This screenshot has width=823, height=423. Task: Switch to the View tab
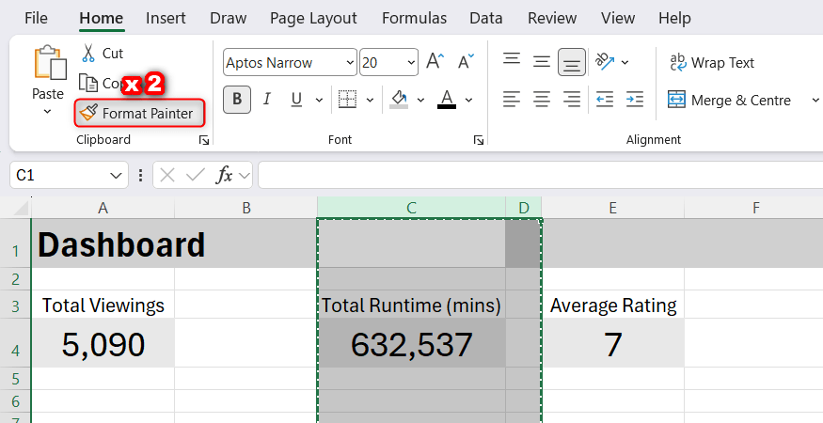coord(618,18)
